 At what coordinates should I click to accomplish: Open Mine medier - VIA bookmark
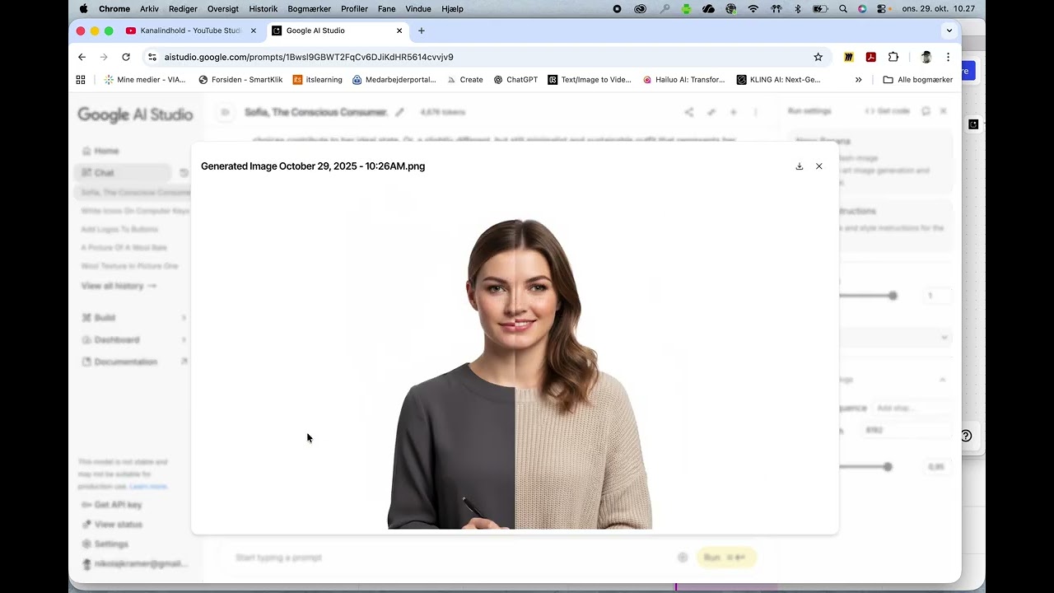(x=145, y=80)
